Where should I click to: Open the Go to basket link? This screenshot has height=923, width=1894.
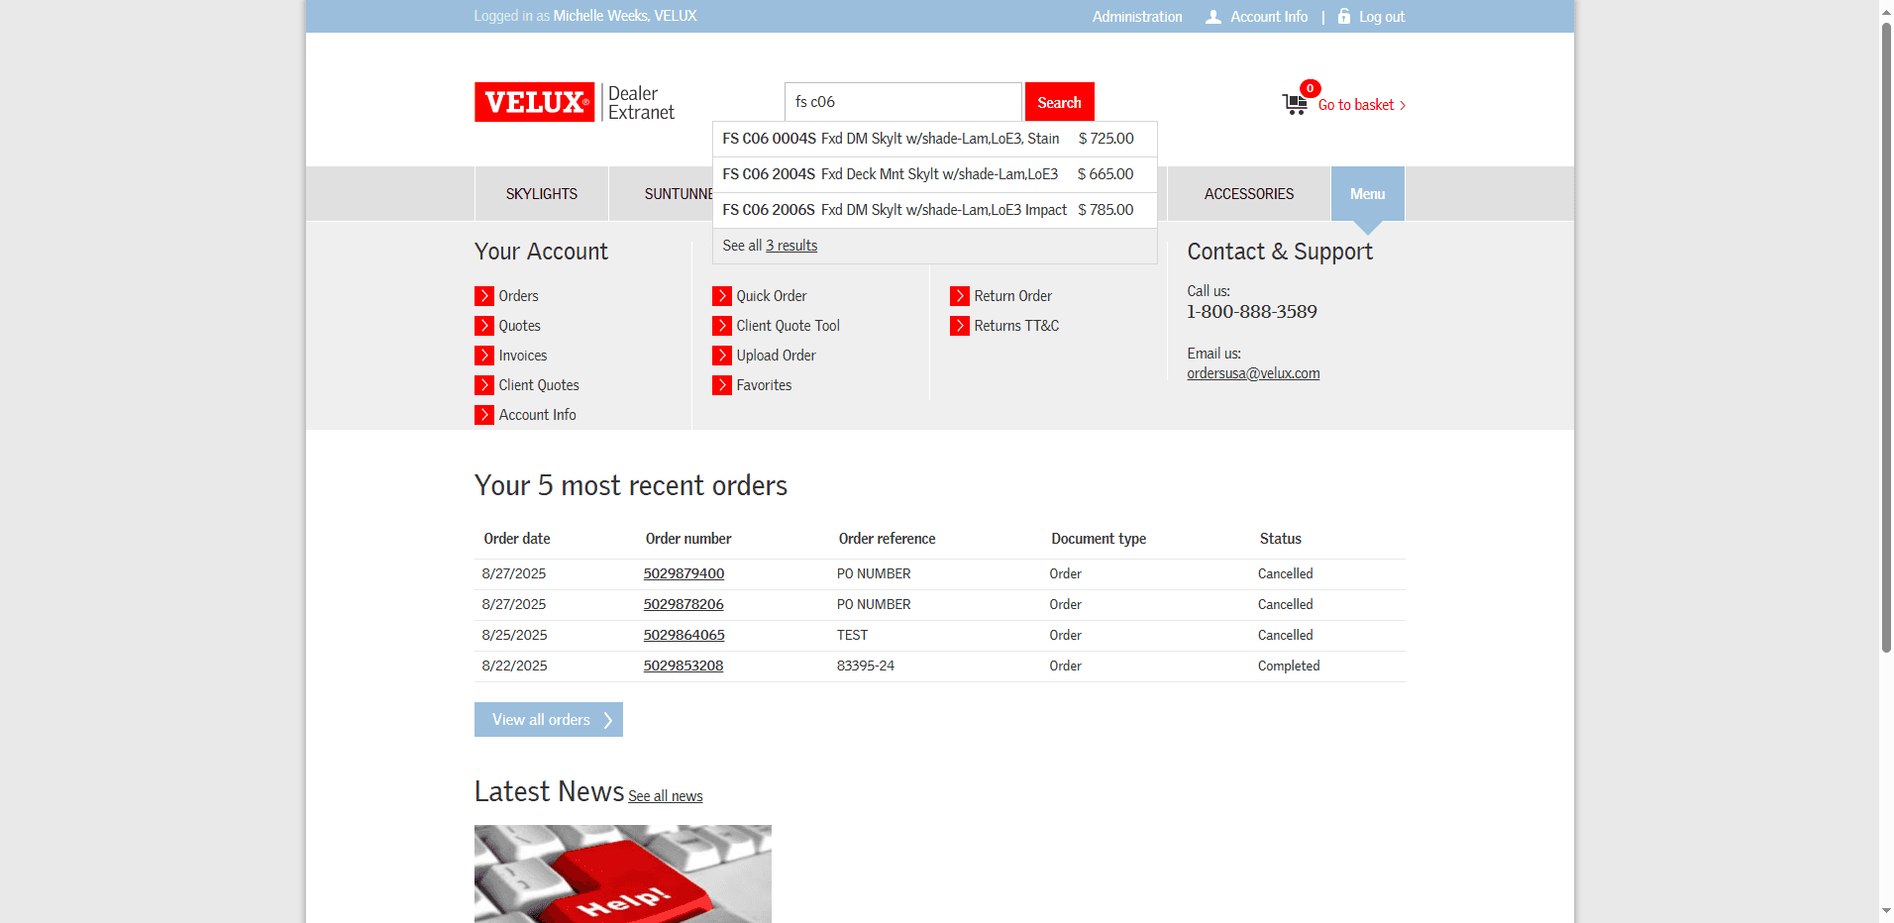point(1362,105)
